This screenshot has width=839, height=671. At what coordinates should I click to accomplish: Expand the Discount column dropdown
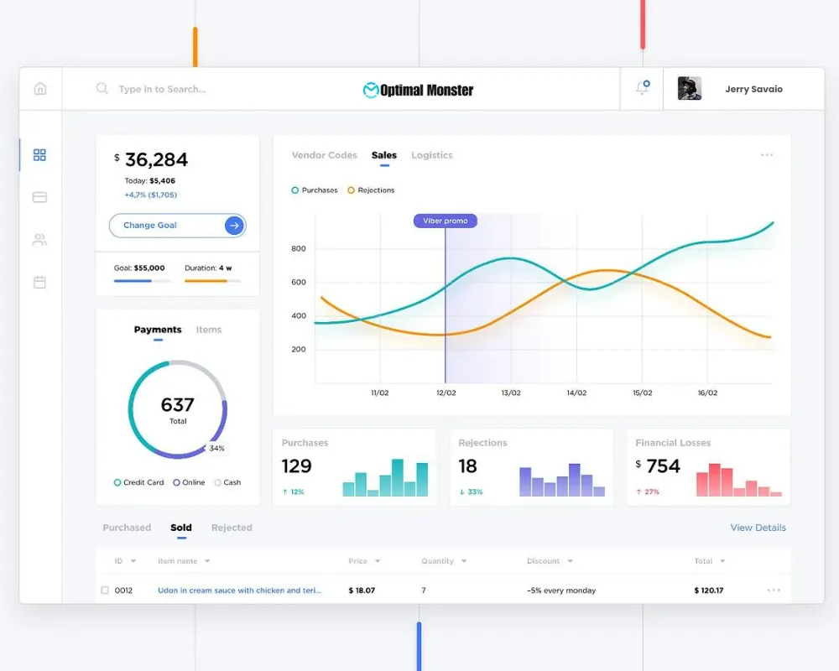[x=570, y=561]
